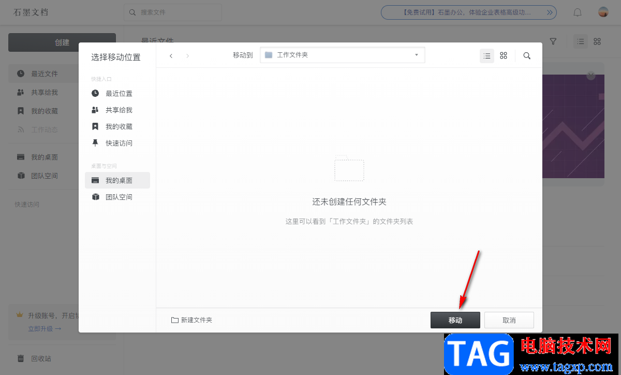
Task: Open search in the move dialog
Action: pyautogui.click(x=527, y=55)
